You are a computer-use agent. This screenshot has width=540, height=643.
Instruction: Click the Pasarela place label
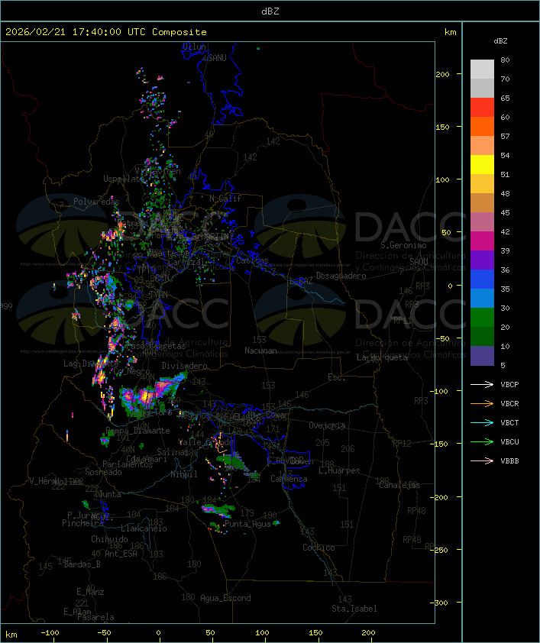(95, 617)
